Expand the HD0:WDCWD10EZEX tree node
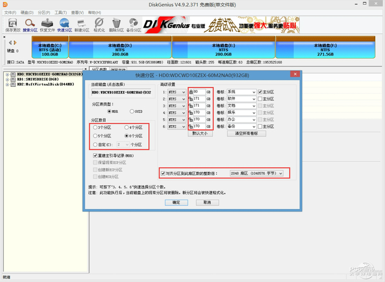This screenshot has width=385, height=282. pos(6,74)
